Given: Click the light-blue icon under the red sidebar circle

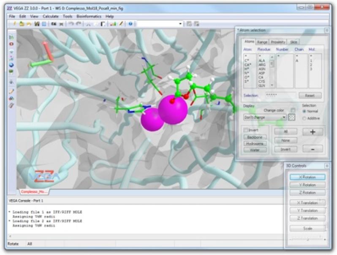Looking at the screenshot, I should tap(11, 52).
